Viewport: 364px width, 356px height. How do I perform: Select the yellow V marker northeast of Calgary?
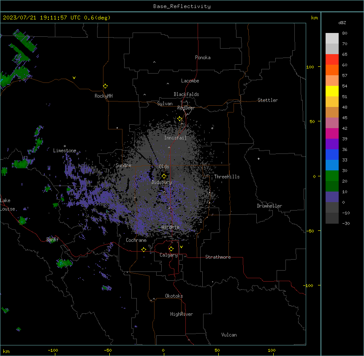click(181, 247)
